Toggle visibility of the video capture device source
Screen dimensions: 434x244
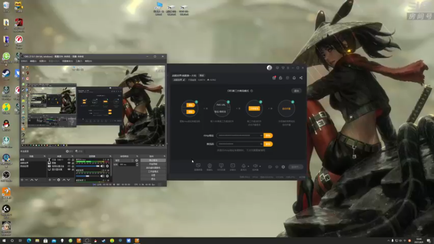coord(69,166)
